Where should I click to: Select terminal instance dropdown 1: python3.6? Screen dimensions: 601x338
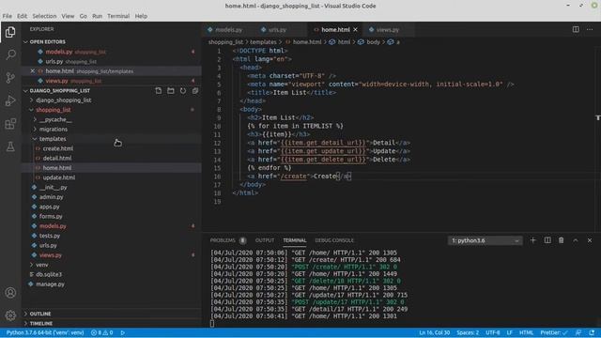click(x=485, y=240)
